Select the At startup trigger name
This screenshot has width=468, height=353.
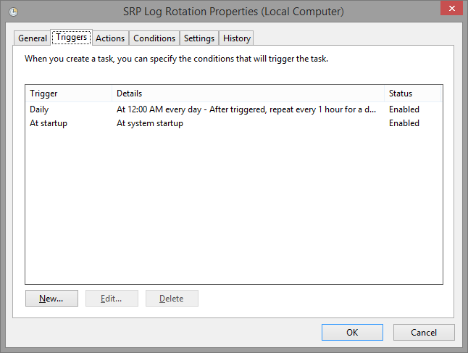coord(49,123)
